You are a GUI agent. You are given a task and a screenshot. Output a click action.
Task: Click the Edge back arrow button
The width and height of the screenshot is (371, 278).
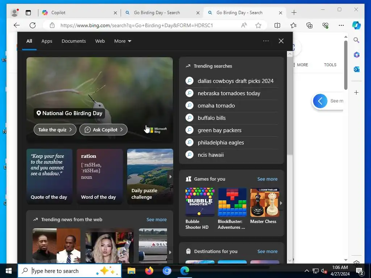(x=17, y=25)
